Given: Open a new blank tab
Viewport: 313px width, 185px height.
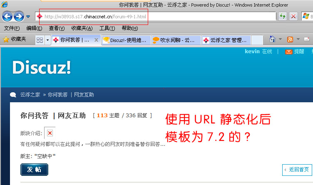Looking at the screenshot, I should point(257,40).
